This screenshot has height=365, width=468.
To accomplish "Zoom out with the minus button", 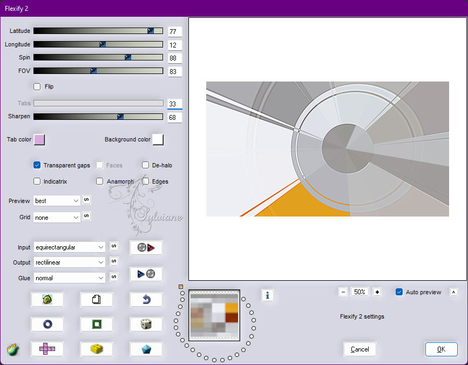I will 343,292.
